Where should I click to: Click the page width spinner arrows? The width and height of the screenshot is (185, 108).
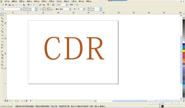tap(36, 8)
